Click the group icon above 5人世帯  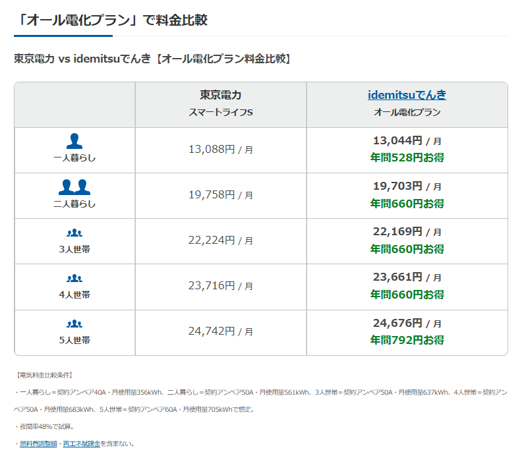[x=74, y=324]
